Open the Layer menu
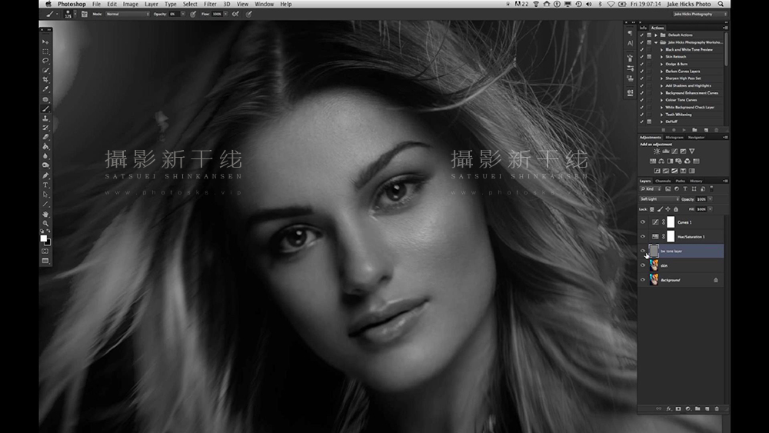The image size is (769, 433). 151,4
